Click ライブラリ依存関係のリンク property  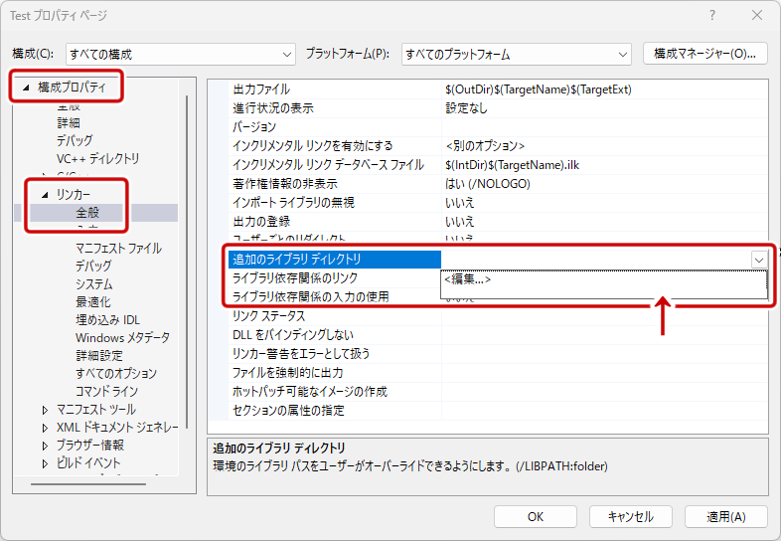point(295,278)
